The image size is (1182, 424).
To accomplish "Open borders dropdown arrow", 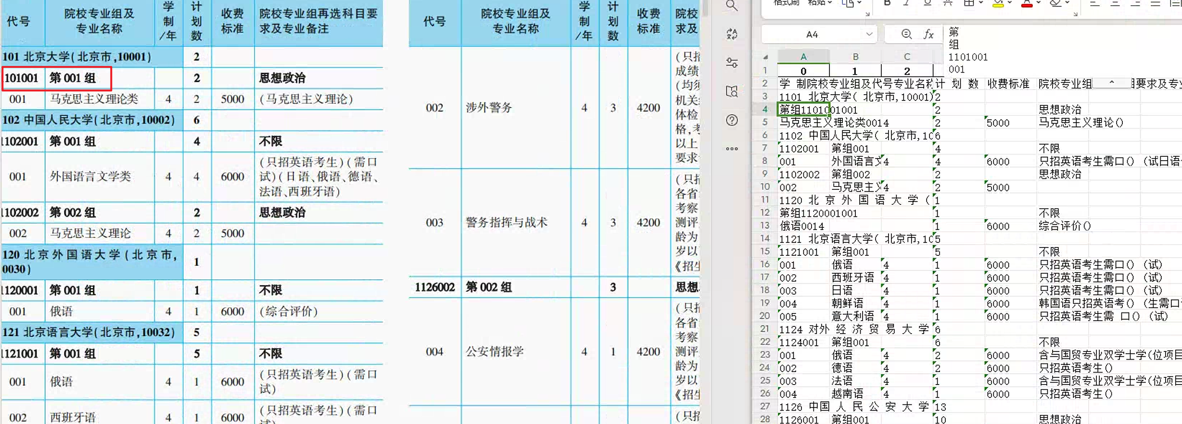I will tap(980, 3).
